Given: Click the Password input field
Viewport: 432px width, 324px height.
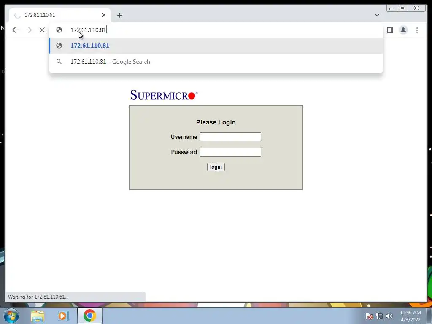Looking at the screenshot, I should pos(230,152).
